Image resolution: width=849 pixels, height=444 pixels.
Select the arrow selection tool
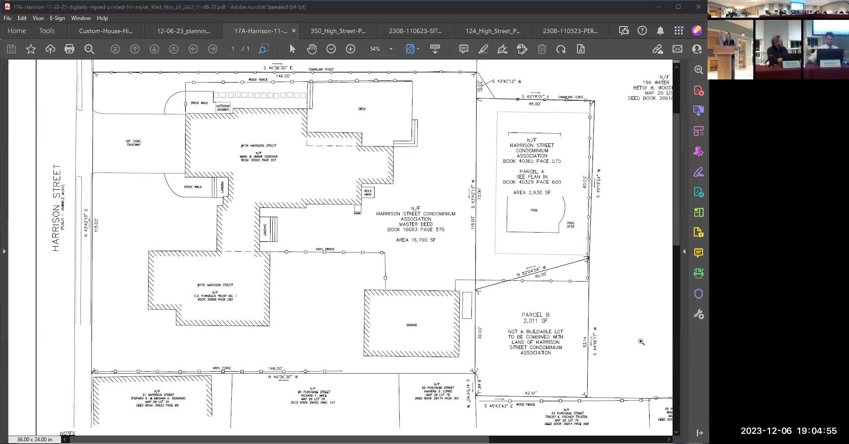tap(292, 49)
